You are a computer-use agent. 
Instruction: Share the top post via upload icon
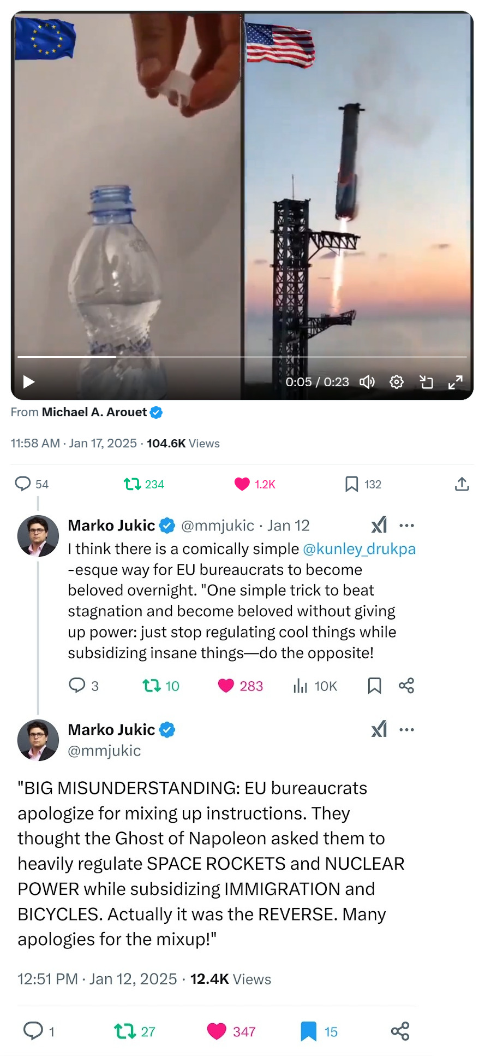[x=462, y=484]
